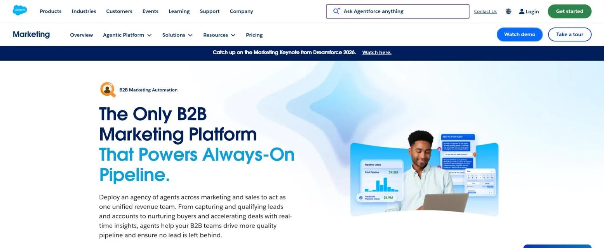
Task: Click the Login person icon
Action: tap(522, 12)
